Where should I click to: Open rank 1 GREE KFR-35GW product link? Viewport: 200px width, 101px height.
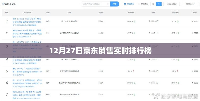click(27, 22)
